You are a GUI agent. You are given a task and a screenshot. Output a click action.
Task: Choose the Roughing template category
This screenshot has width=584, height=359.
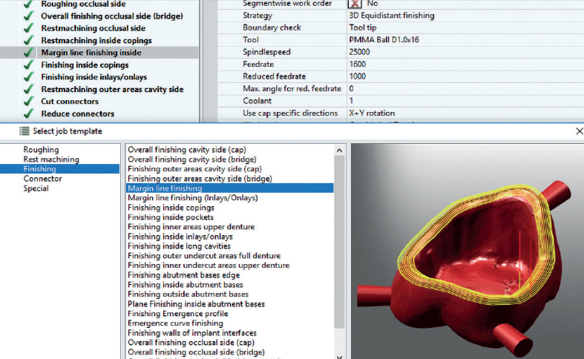point(41,150)
